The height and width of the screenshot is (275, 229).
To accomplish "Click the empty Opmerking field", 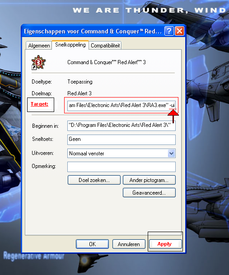I will [x=122, y=167].
